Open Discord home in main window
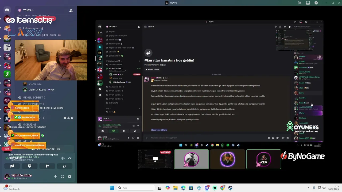 pos(7,10)
